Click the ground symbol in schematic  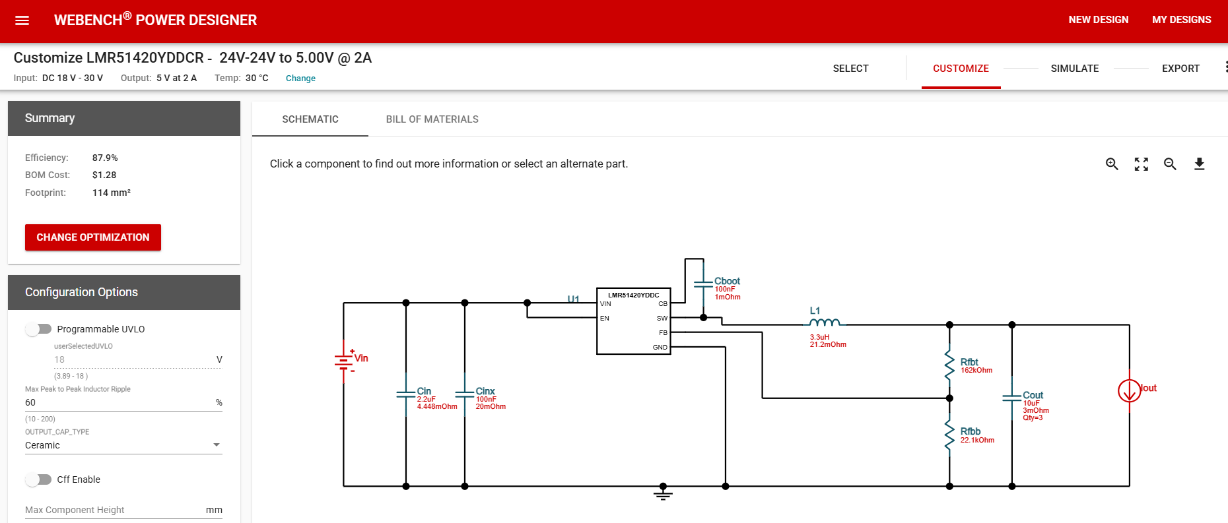[663, 493]
